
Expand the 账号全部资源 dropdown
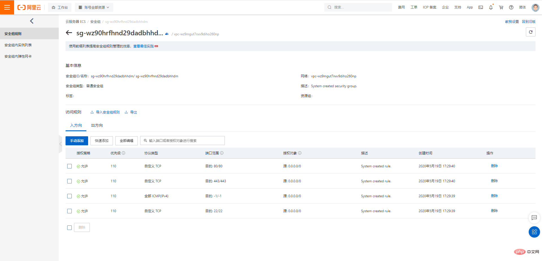pyautogui.click(x=94, y=7)
